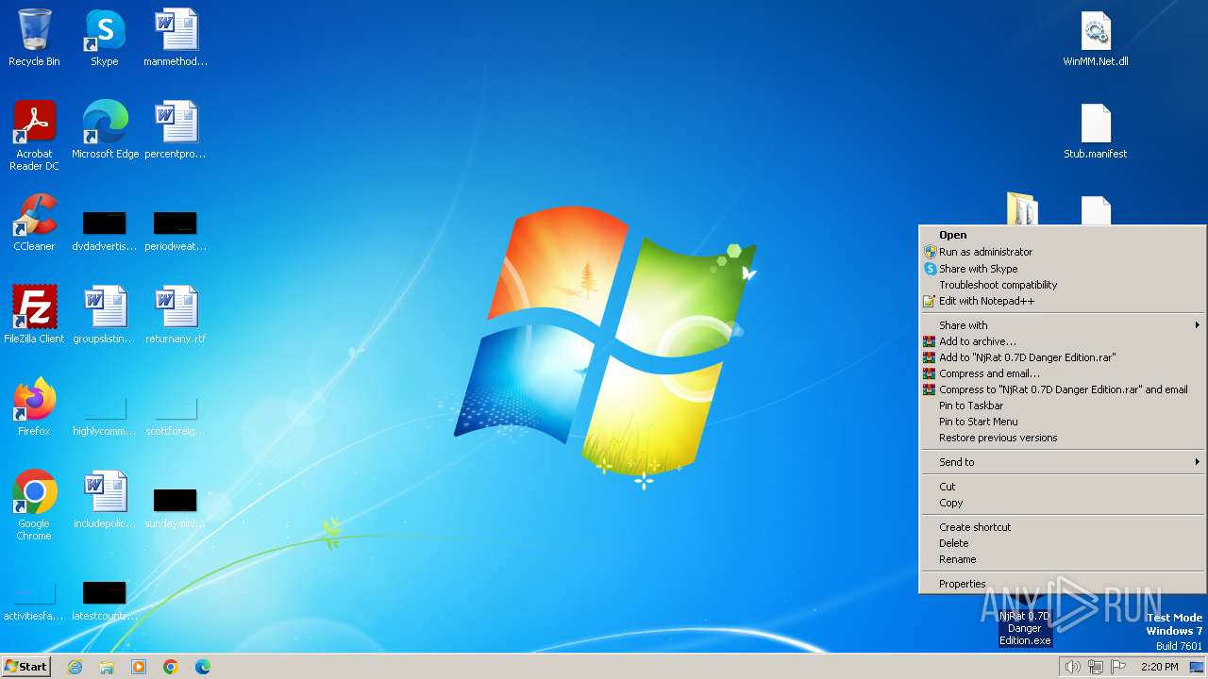This screenshot has width=1208, height=679.
Task: Select the Microsoft Edge desktop shortcut
Action: pyautogui.click(x=105, y=131)
